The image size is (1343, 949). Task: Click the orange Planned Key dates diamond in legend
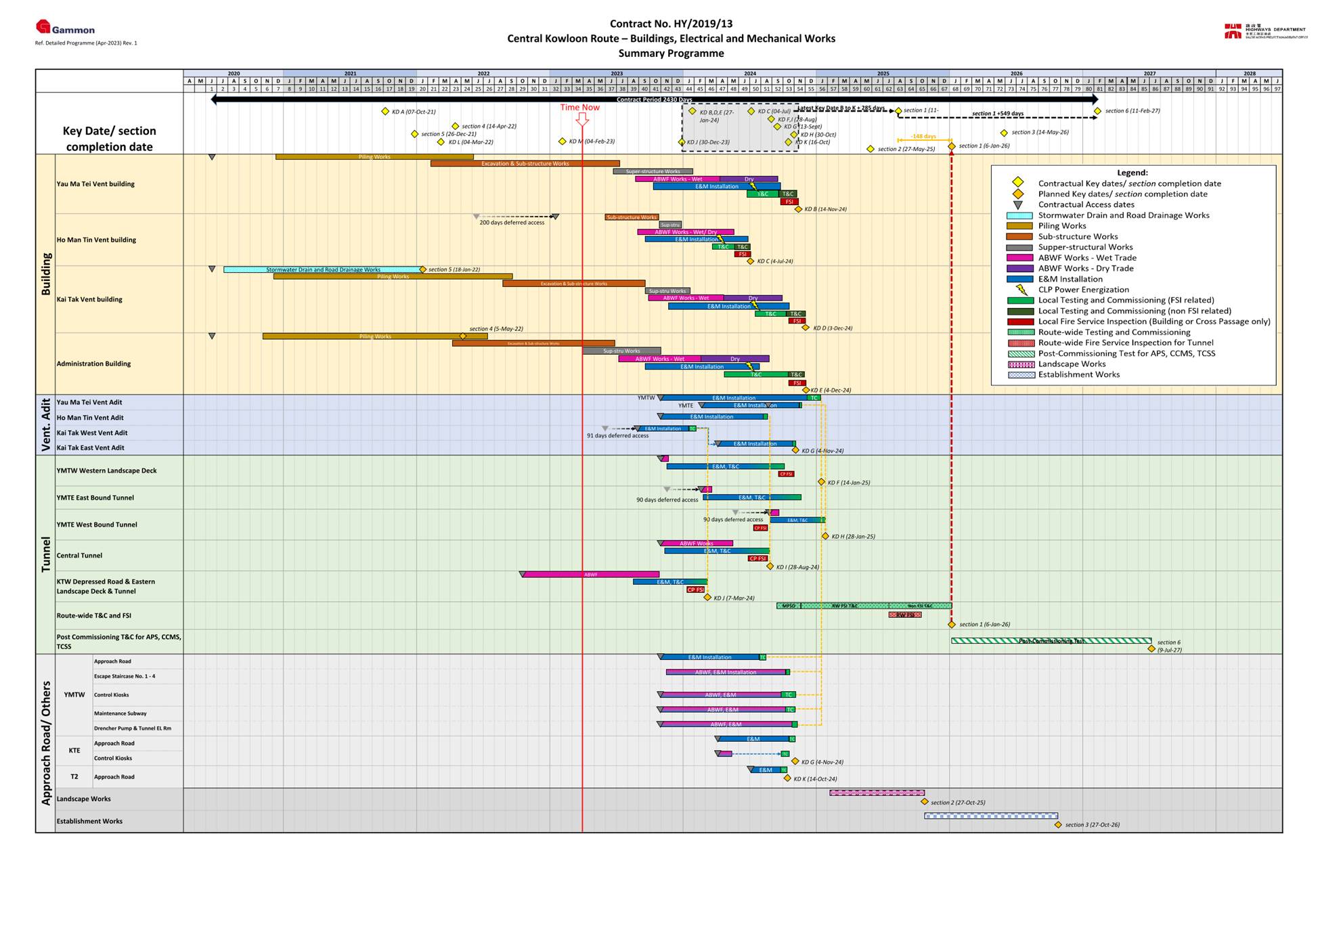point(1017,194)
